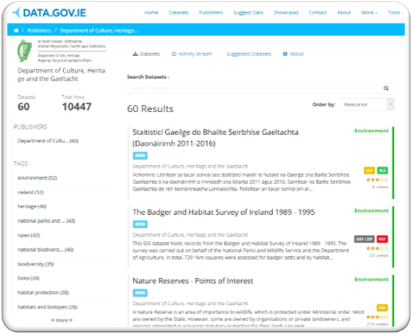This screenshot has height=334, width=412.
Task: Expand more tags in the sidebar
Action: pyautogui.click(x=62, y=320)
